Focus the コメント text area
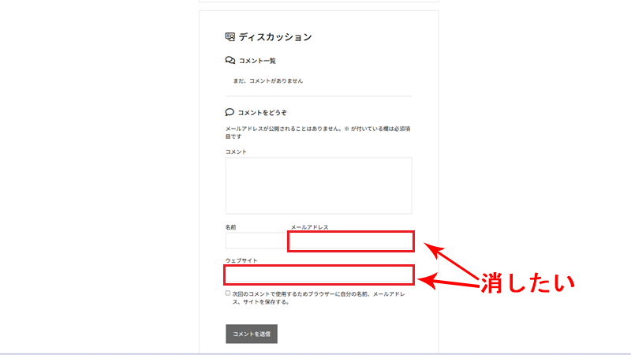The width and height of the screenshot is (631, 355). click(x=319, y=185)
